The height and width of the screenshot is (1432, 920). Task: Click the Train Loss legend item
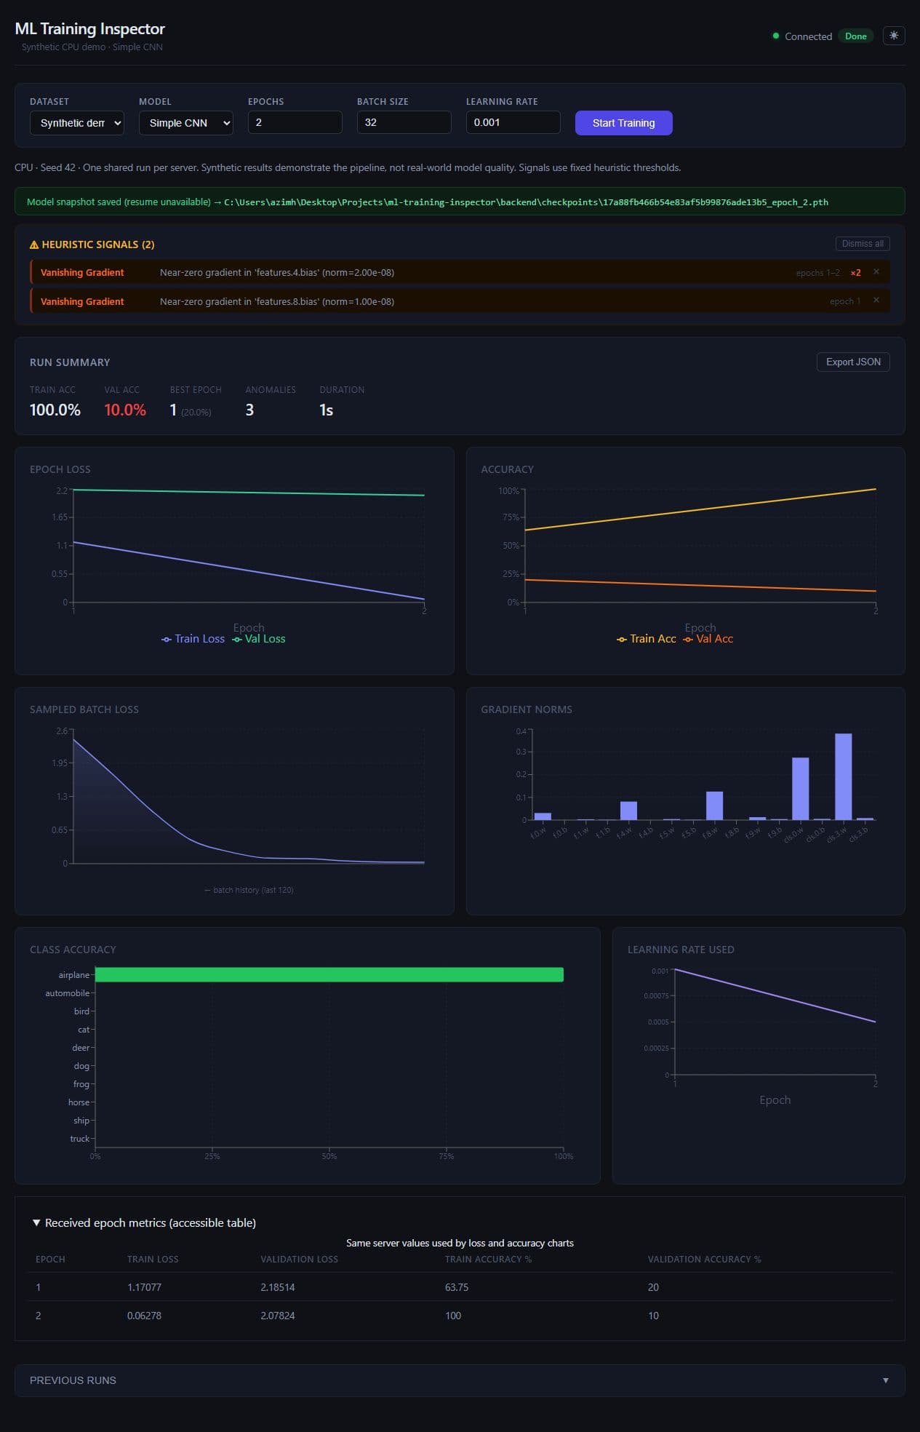(x=193, y=639)
